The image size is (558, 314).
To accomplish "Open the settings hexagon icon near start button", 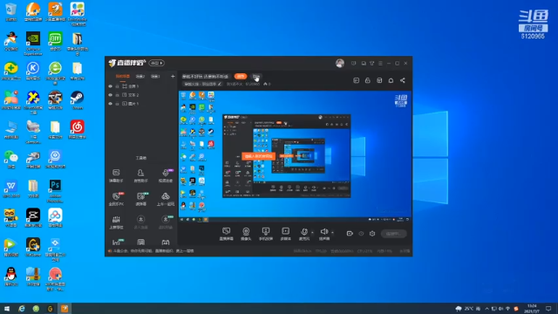I will click(x=372, y=234).
